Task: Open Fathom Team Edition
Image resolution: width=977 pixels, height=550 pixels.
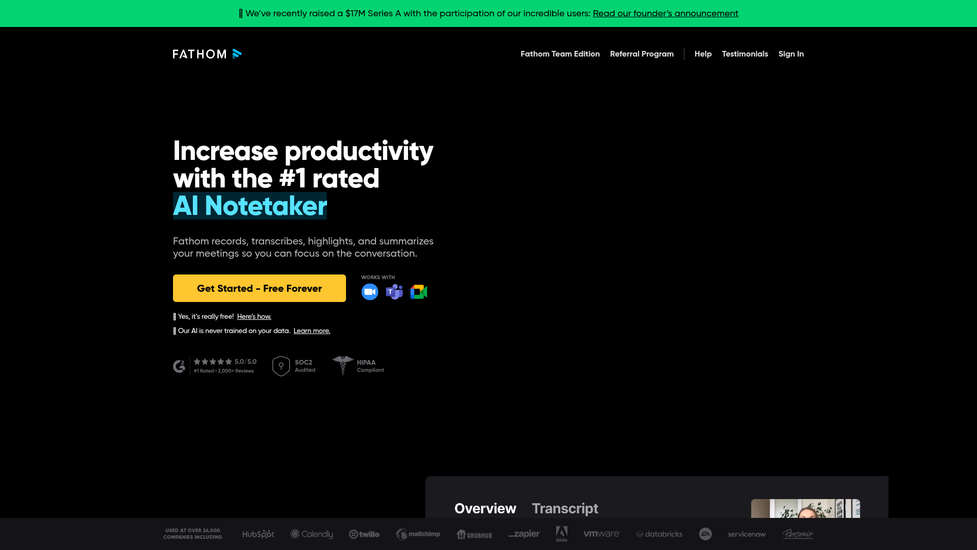Action: coord(560,53)
